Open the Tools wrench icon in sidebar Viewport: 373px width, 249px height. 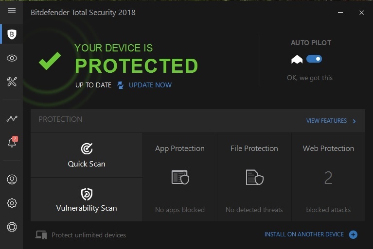(x=12, y=82)
